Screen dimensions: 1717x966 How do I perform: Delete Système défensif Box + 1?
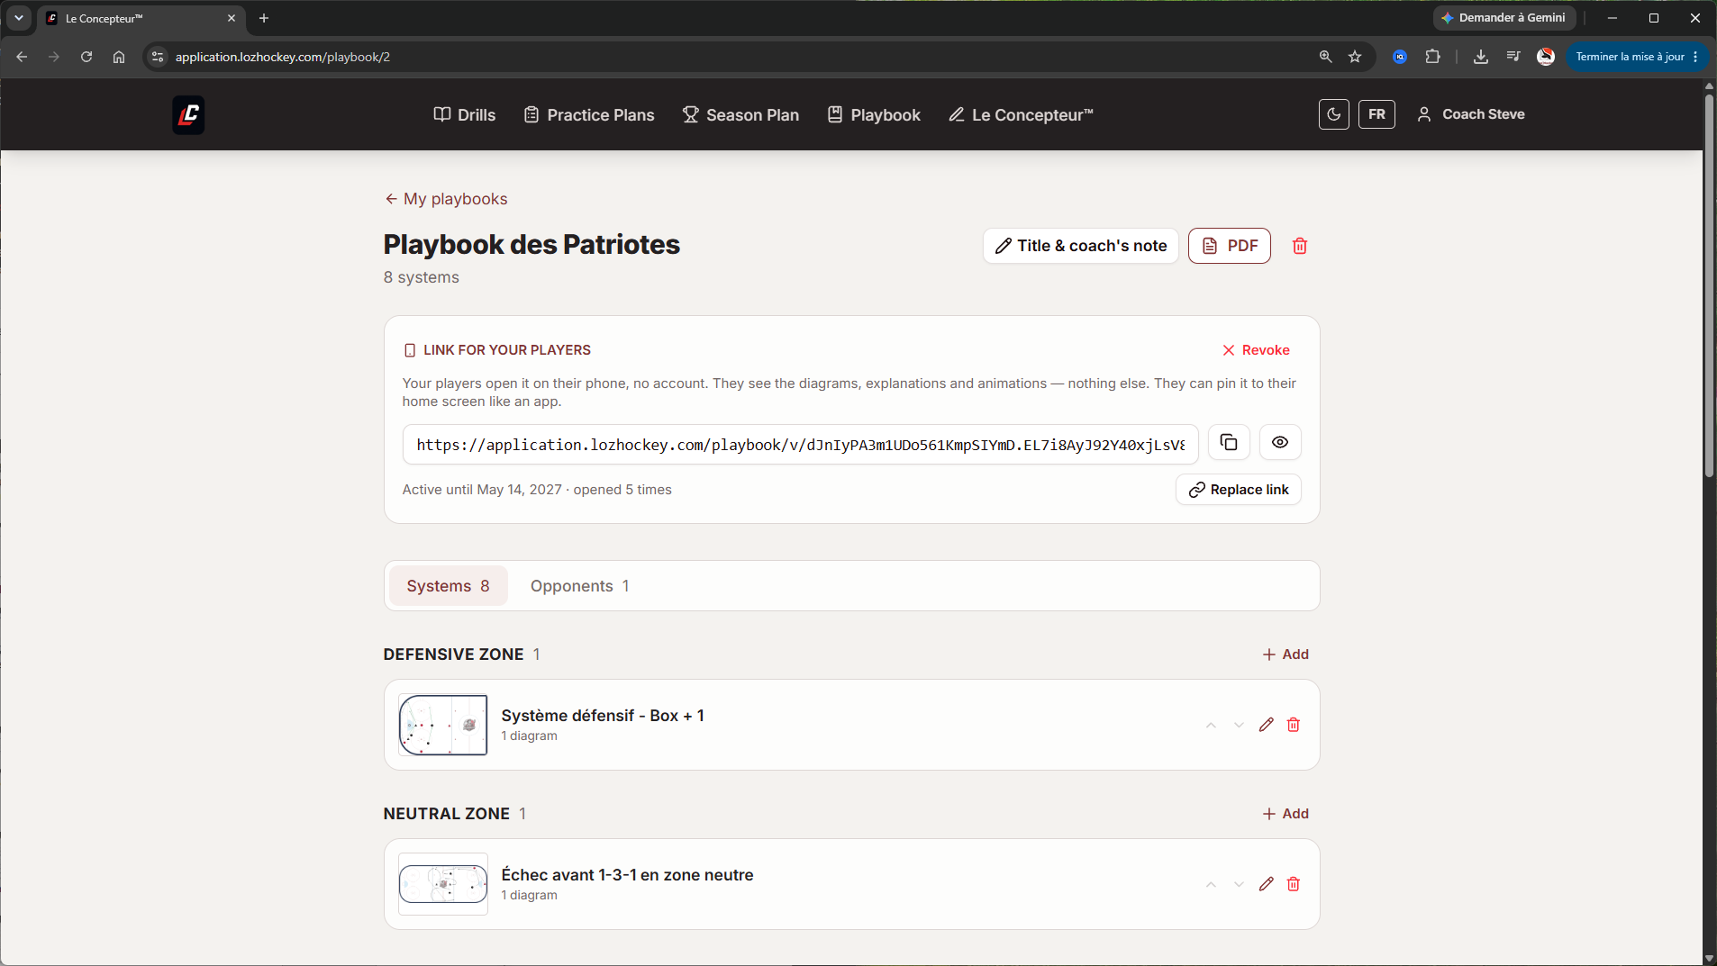pos(1294,725)
